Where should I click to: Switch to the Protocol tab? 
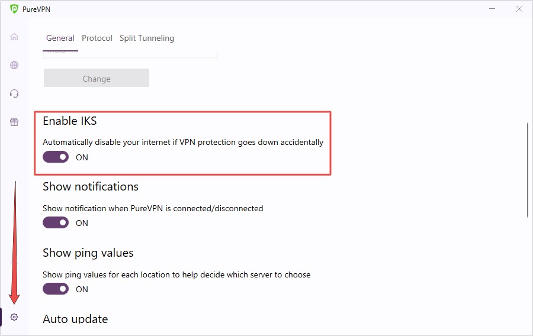97,38
